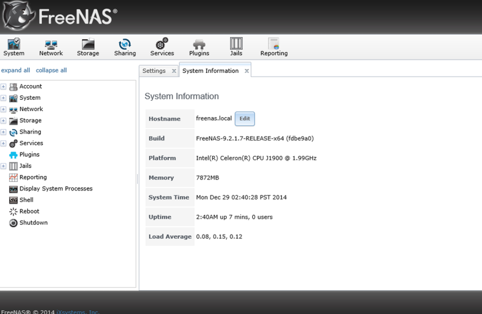Click the FreeNAS shark logo
Viewport: 482px width, 314px height.
click(x=18, y=15)
